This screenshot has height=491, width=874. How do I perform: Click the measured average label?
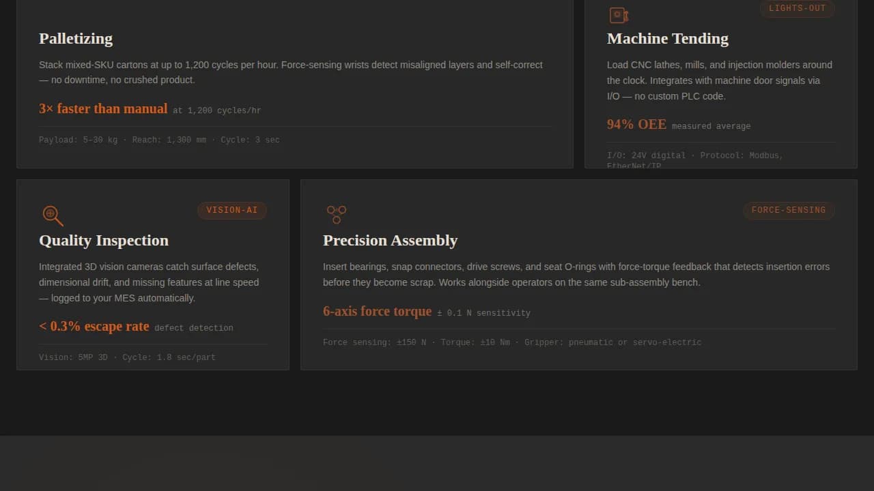click(x=711, y=126)
